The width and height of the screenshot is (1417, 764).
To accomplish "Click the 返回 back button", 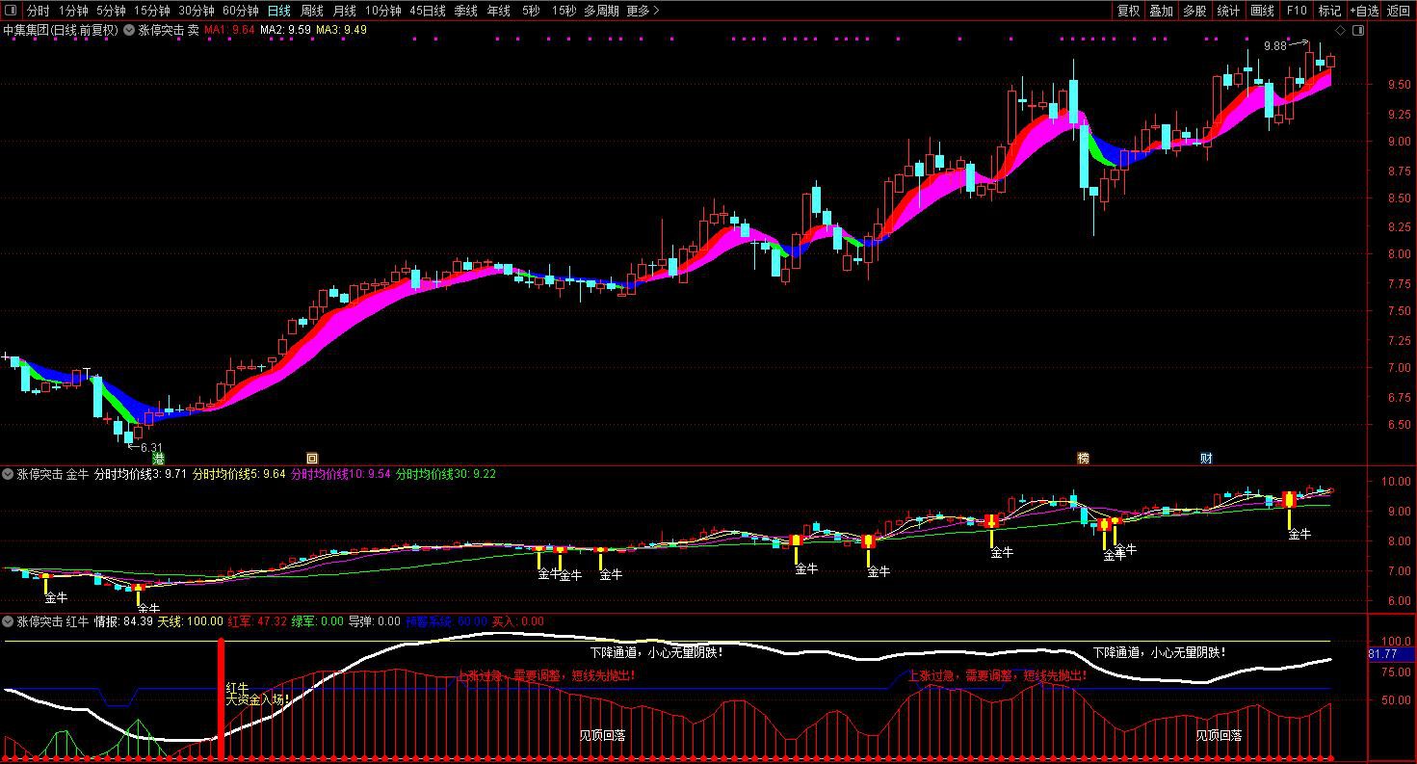I will click(1398, 11).
